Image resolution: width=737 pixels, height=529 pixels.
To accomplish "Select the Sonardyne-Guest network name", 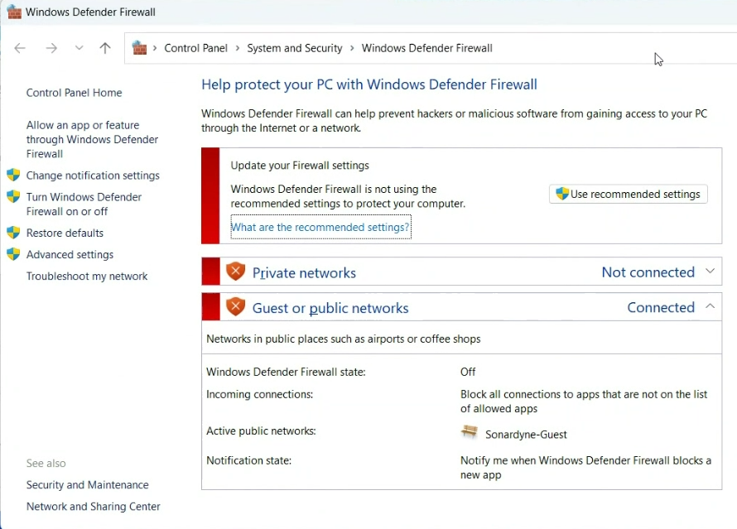I will tap(526, 435).
